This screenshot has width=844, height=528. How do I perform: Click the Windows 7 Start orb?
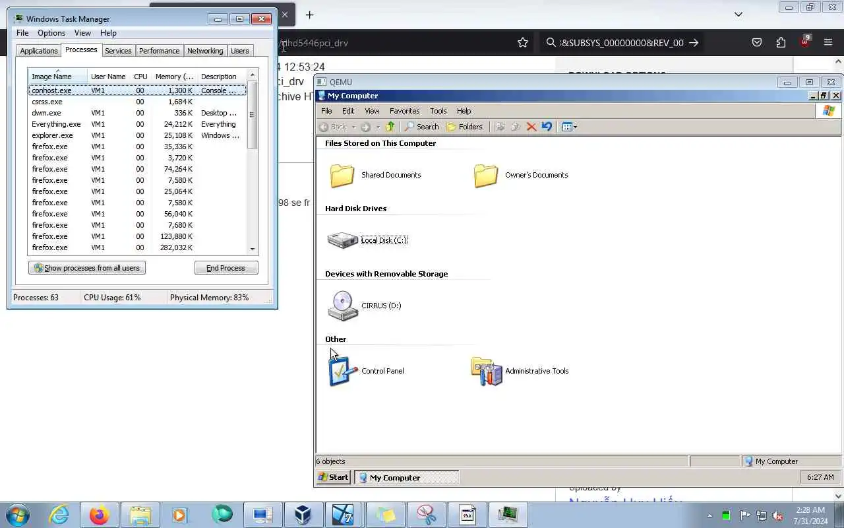point(18,515)
